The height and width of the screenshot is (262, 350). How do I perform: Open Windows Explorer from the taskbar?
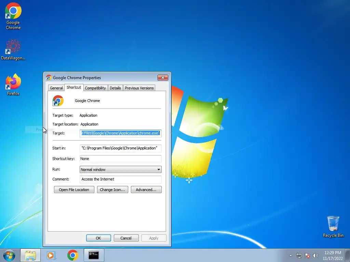(30, 255)
